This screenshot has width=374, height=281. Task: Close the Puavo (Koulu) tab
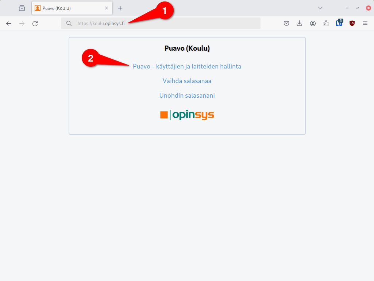coord(107,8)
